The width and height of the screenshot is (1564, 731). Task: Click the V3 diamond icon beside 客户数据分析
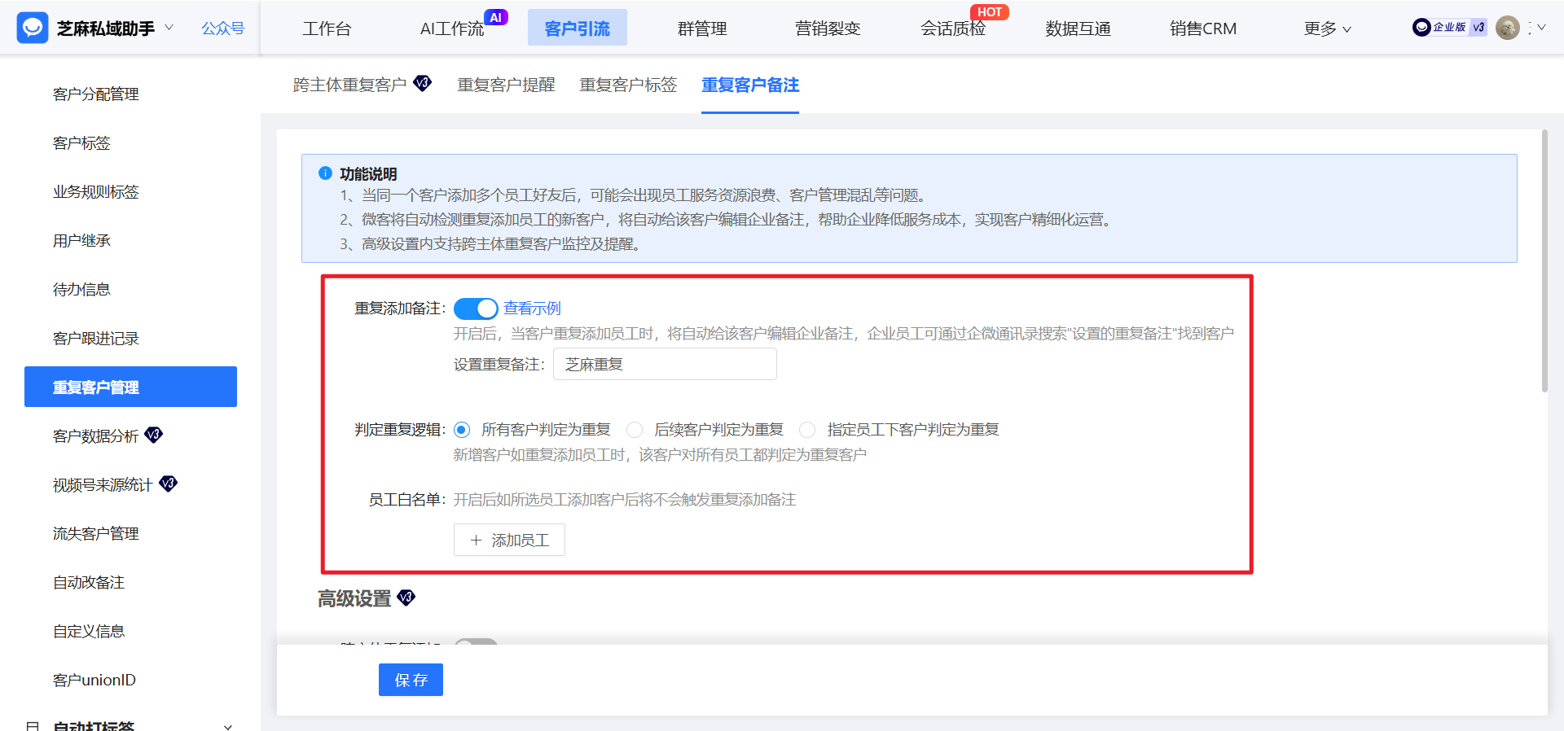point(154,435)
